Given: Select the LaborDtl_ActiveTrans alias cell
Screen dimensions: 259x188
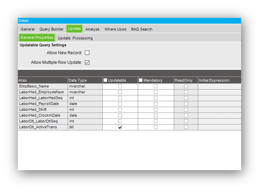Looking at the screenshot, I should pyautogui.click(x=43, y=127).
